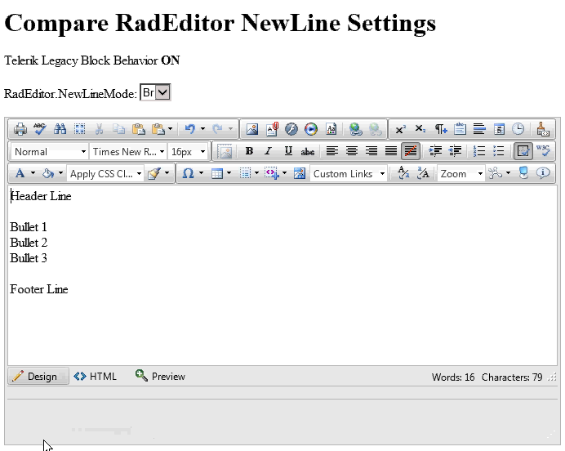Image resolution: width=565 pixels, height=451 pixels.
Task: Open the Times New Roman font dropdown
Action: [128, 152]
